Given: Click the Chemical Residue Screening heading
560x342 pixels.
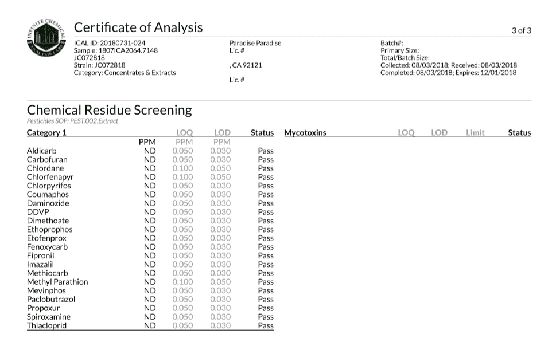Looking at the screenshot, I should [109, 110].
